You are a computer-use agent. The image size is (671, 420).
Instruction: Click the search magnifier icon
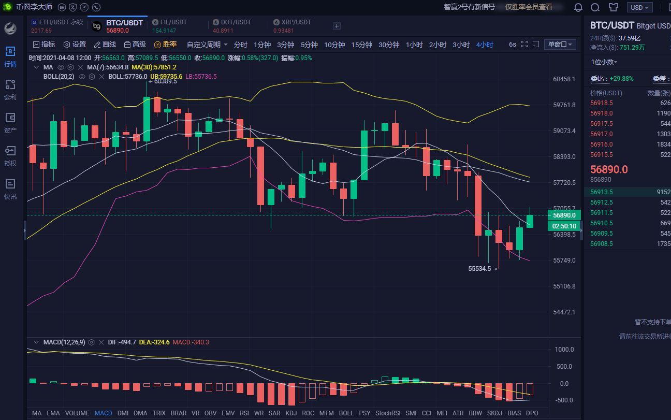coord(595,7)
